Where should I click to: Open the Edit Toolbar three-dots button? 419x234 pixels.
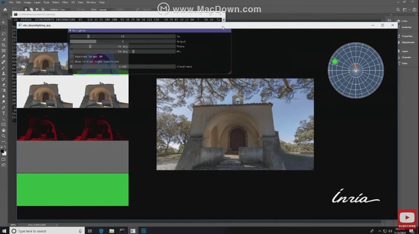point(3,142)
